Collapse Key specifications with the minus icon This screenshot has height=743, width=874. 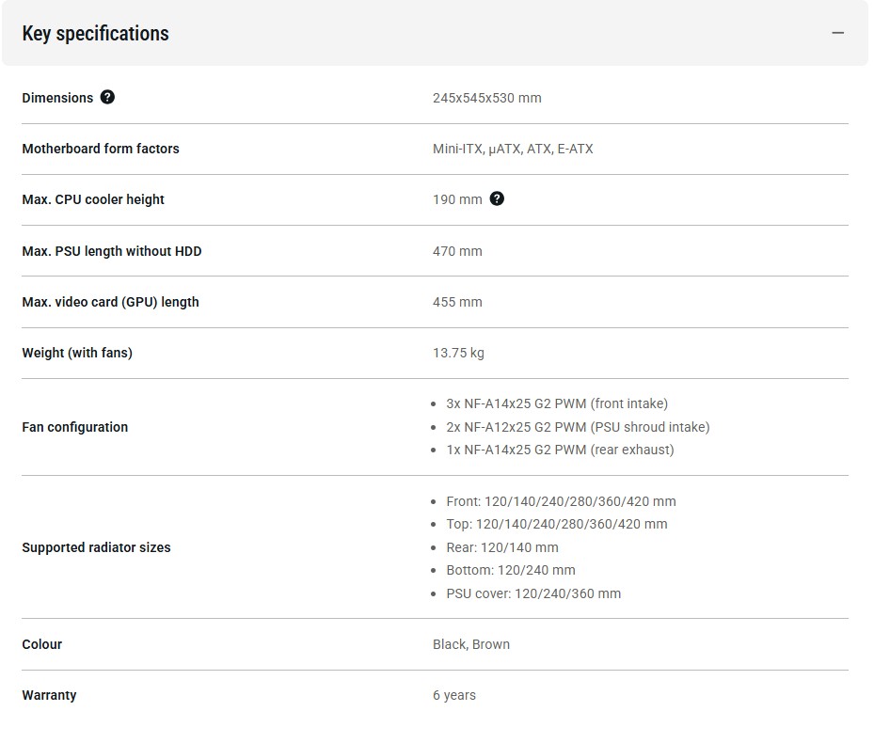837,33
